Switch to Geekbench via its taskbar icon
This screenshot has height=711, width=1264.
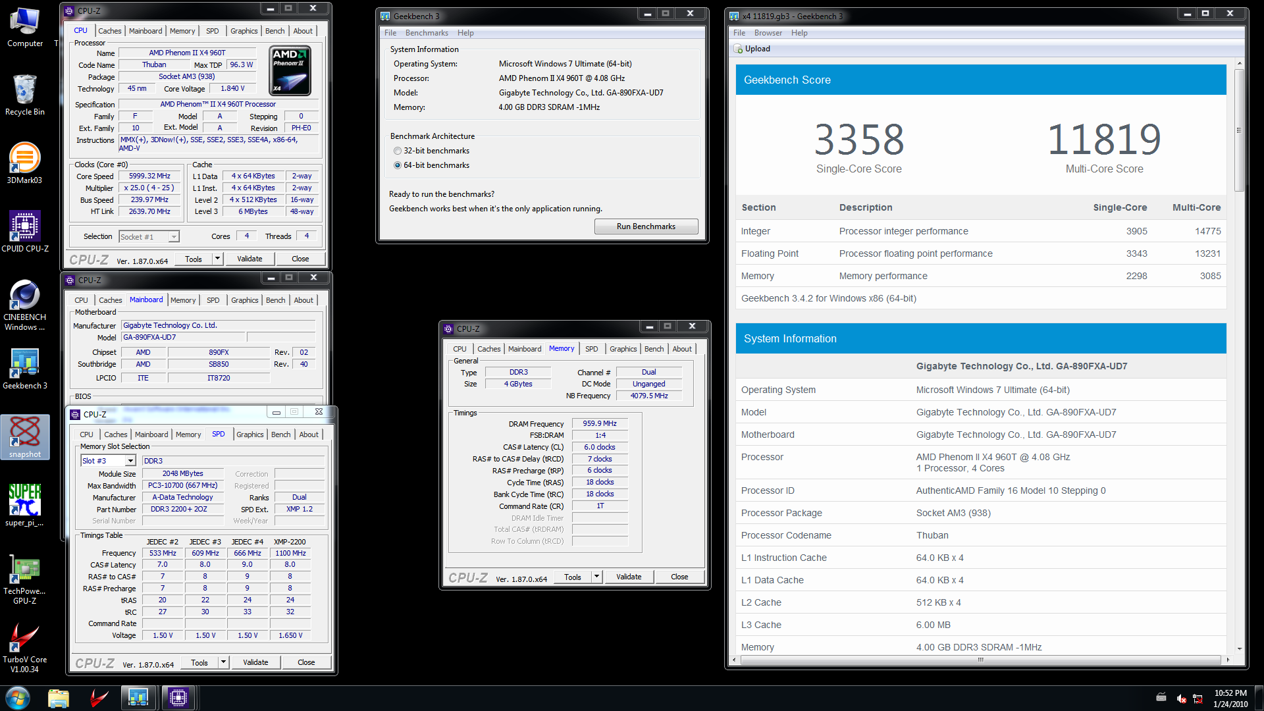pyautogui.click(x=138, y=698)
